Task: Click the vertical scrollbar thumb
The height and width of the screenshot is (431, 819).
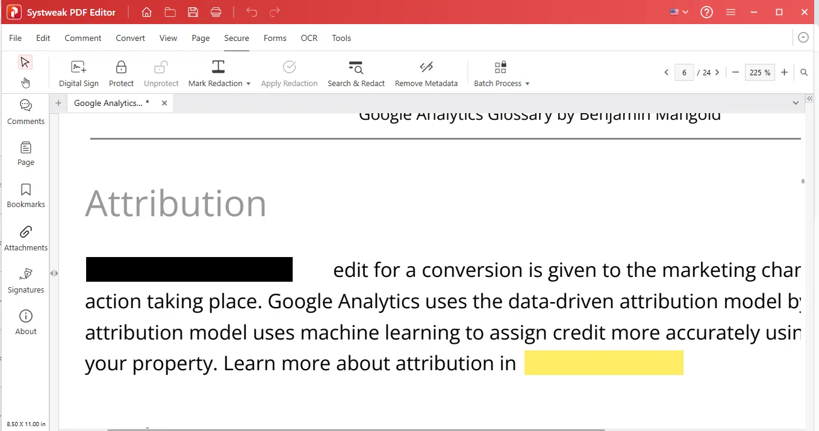Action: tap(803, 181)
